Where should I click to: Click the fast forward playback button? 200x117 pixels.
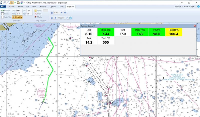click(65, 12)
